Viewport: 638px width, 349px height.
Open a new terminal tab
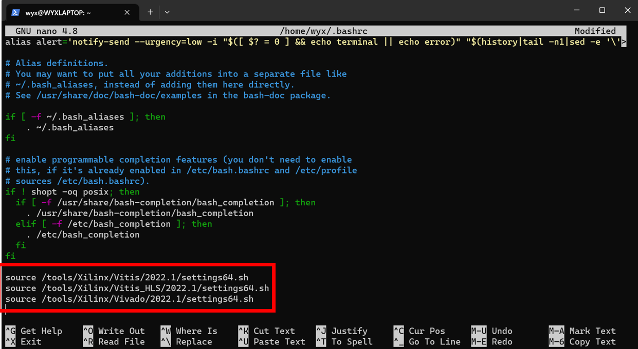click(150, 12)
